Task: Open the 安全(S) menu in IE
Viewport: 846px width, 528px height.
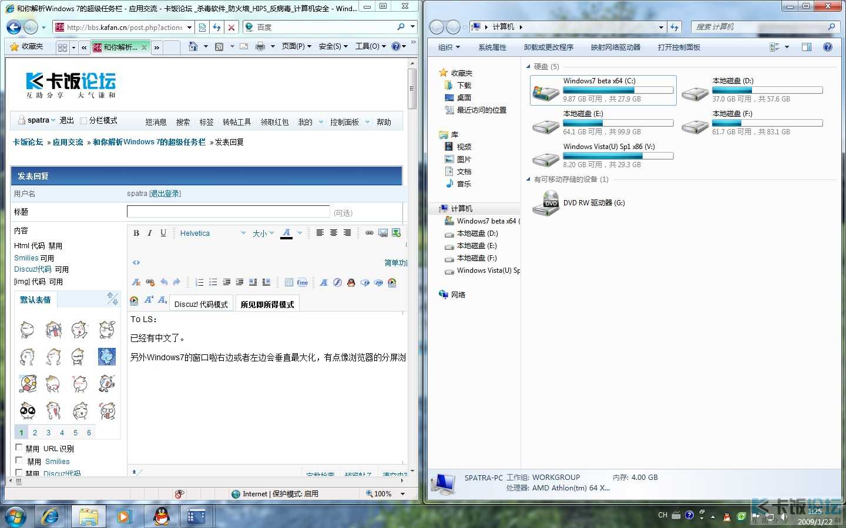Action: [x=333, y=46]
